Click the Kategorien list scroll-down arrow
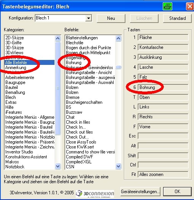Viewport: 194px width, 200px height. tap(58, 166)
